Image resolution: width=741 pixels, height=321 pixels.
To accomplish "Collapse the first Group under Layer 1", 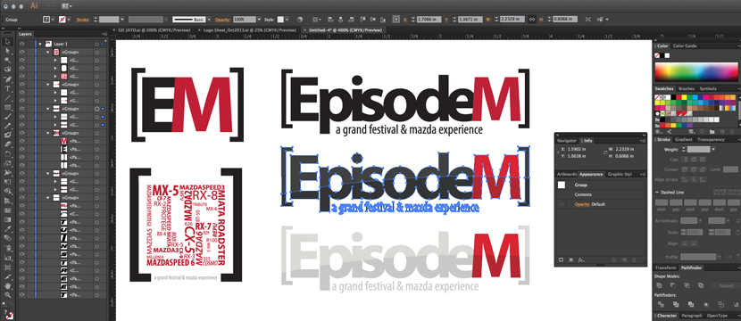I will (48, 52).
